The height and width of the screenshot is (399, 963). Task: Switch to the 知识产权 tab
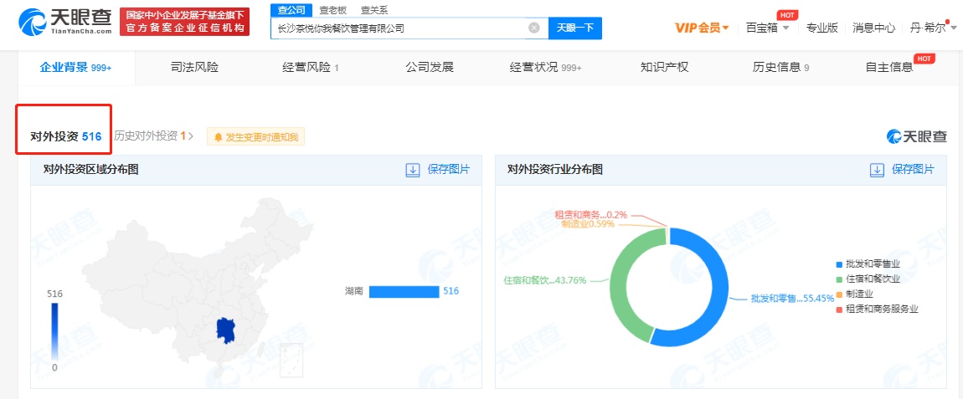[x=665, y=68]
